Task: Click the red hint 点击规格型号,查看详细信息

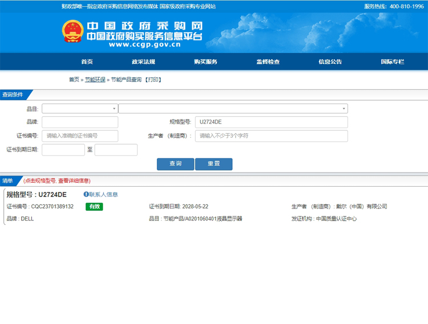Action: (x=56, y=181)
